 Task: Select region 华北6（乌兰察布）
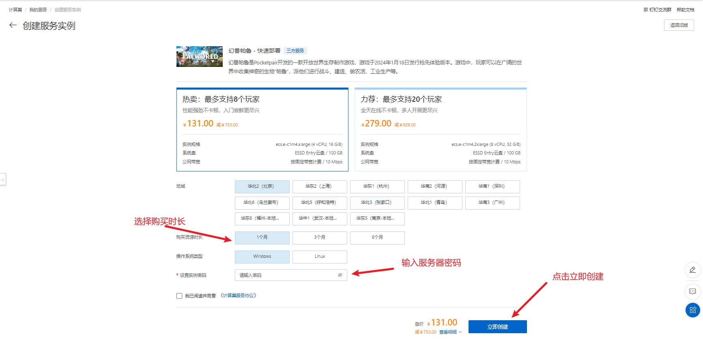(x=262, y=203)
